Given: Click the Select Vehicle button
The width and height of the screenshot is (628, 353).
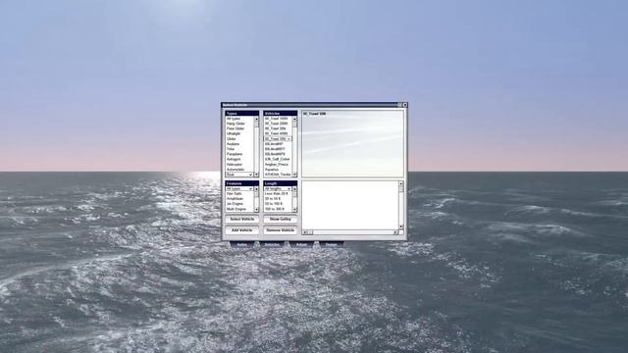Looking at the screenshot, I should 242,220.
